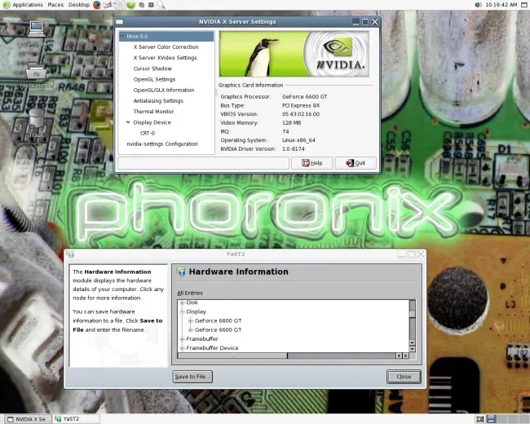
Task: Click the Close button in YaST2
Action: [404, 377]
